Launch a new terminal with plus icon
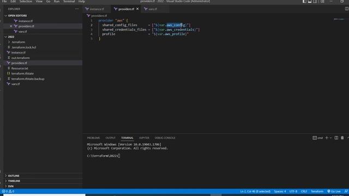 327,138
